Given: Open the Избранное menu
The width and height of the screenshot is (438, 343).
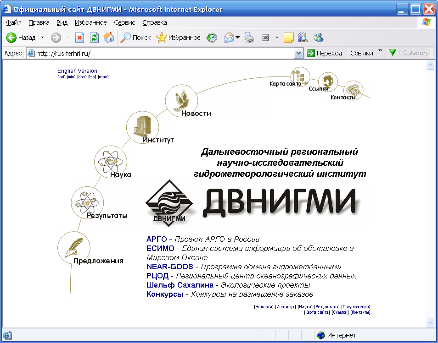Looking at the screenshot, I should 91,22.
